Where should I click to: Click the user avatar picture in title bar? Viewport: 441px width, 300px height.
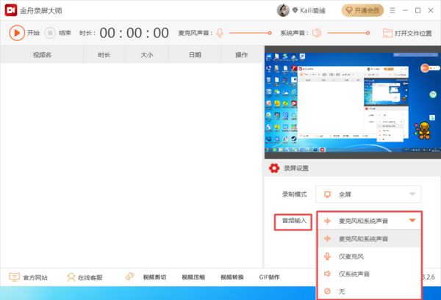(282, 11)
